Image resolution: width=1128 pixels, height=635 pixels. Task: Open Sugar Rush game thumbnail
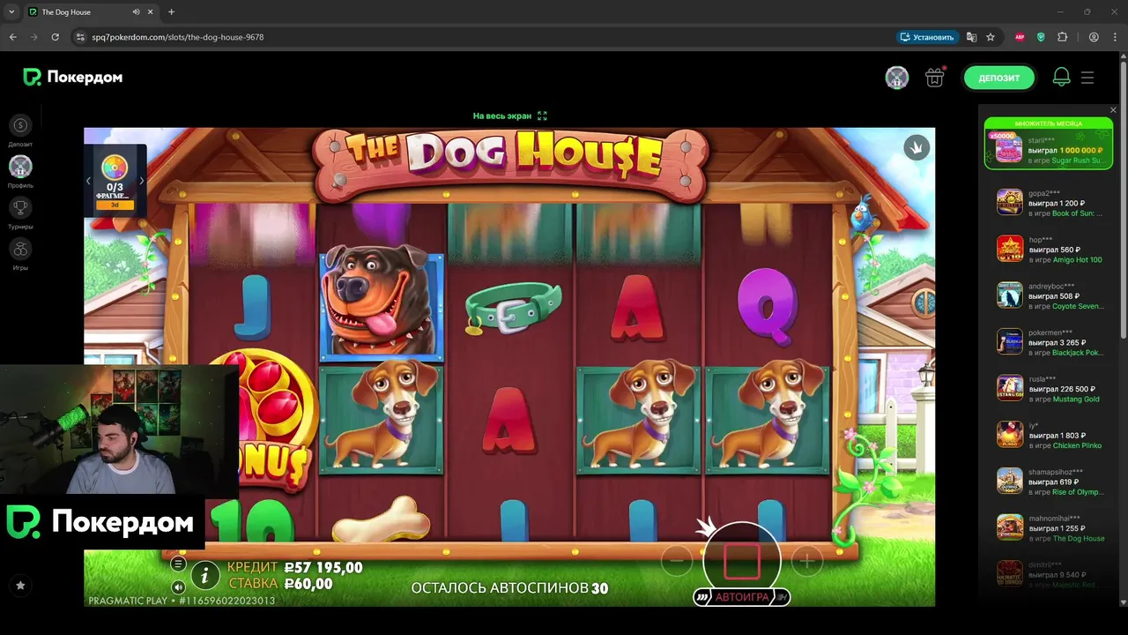pos(1008,149)
